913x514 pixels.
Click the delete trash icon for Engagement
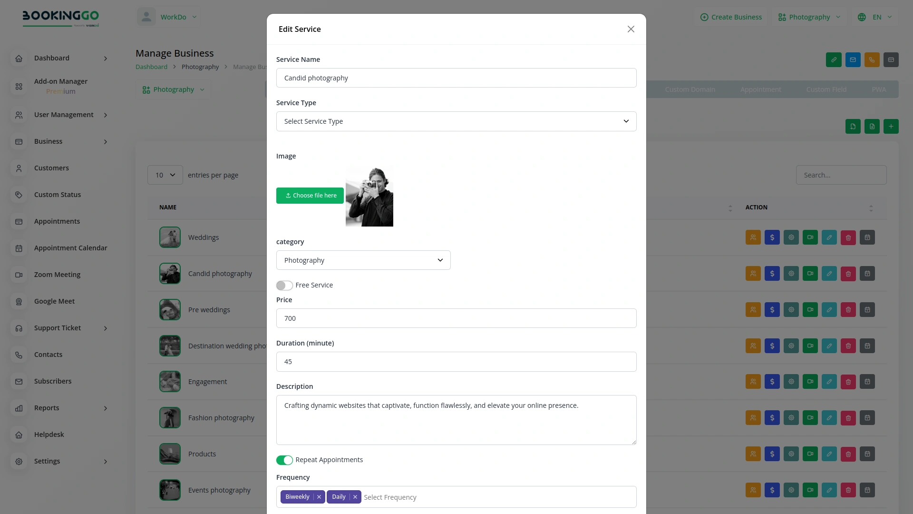[x=848, y=381]
